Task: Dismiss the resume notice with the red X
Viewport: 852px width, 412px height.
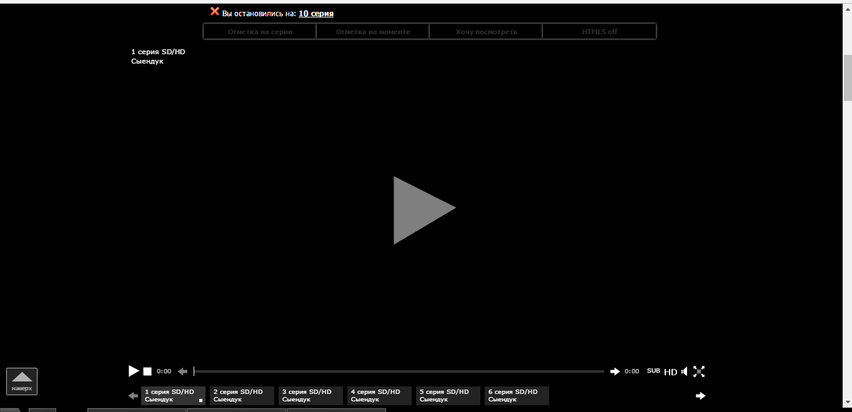Action: (x=215, y=11)
